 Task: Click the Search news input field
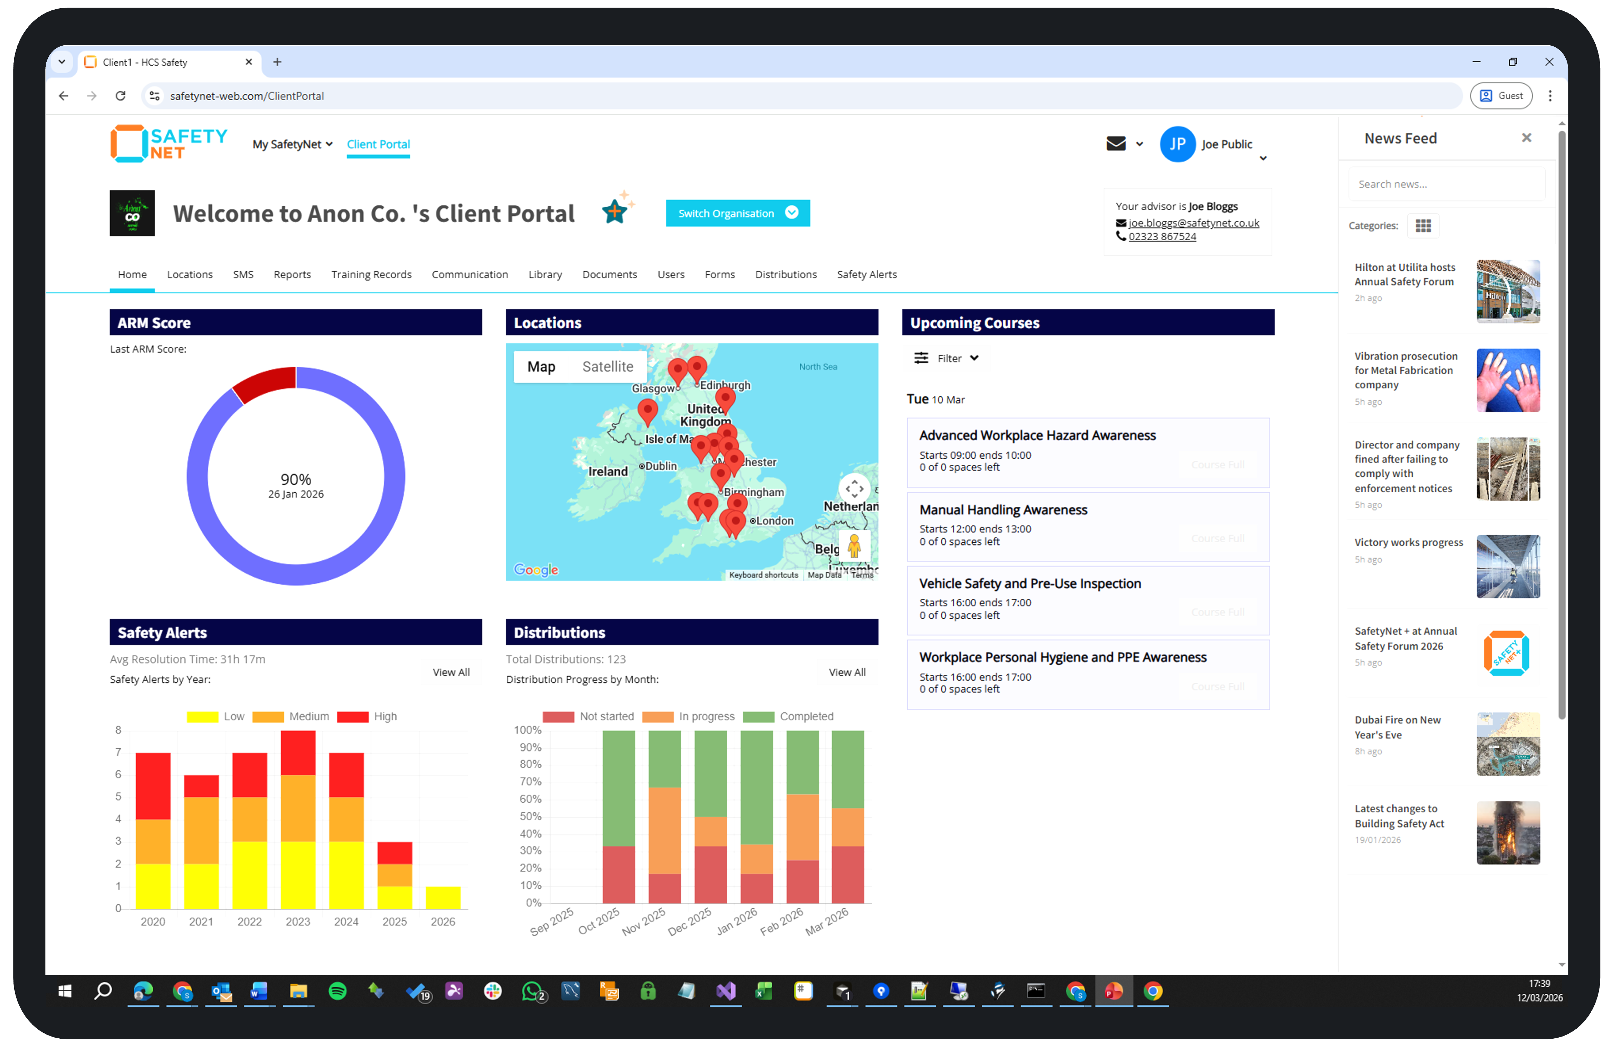pyautogui.click(x=1446, y=184)
